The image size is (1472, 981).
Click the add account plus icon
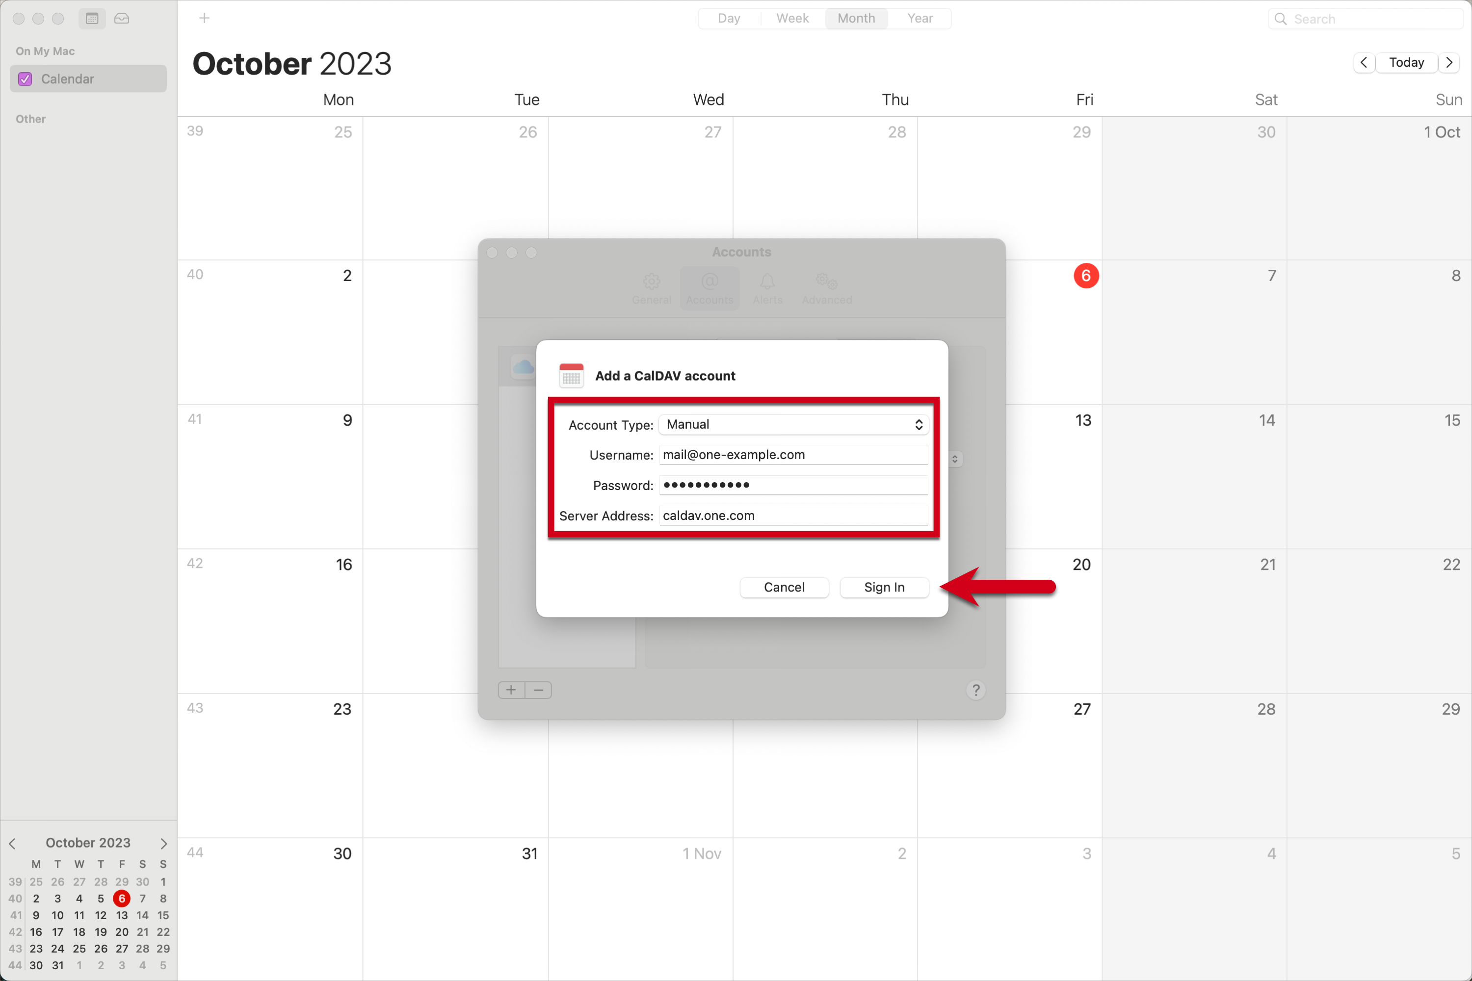pyautogui.click(x=511, y=689)
